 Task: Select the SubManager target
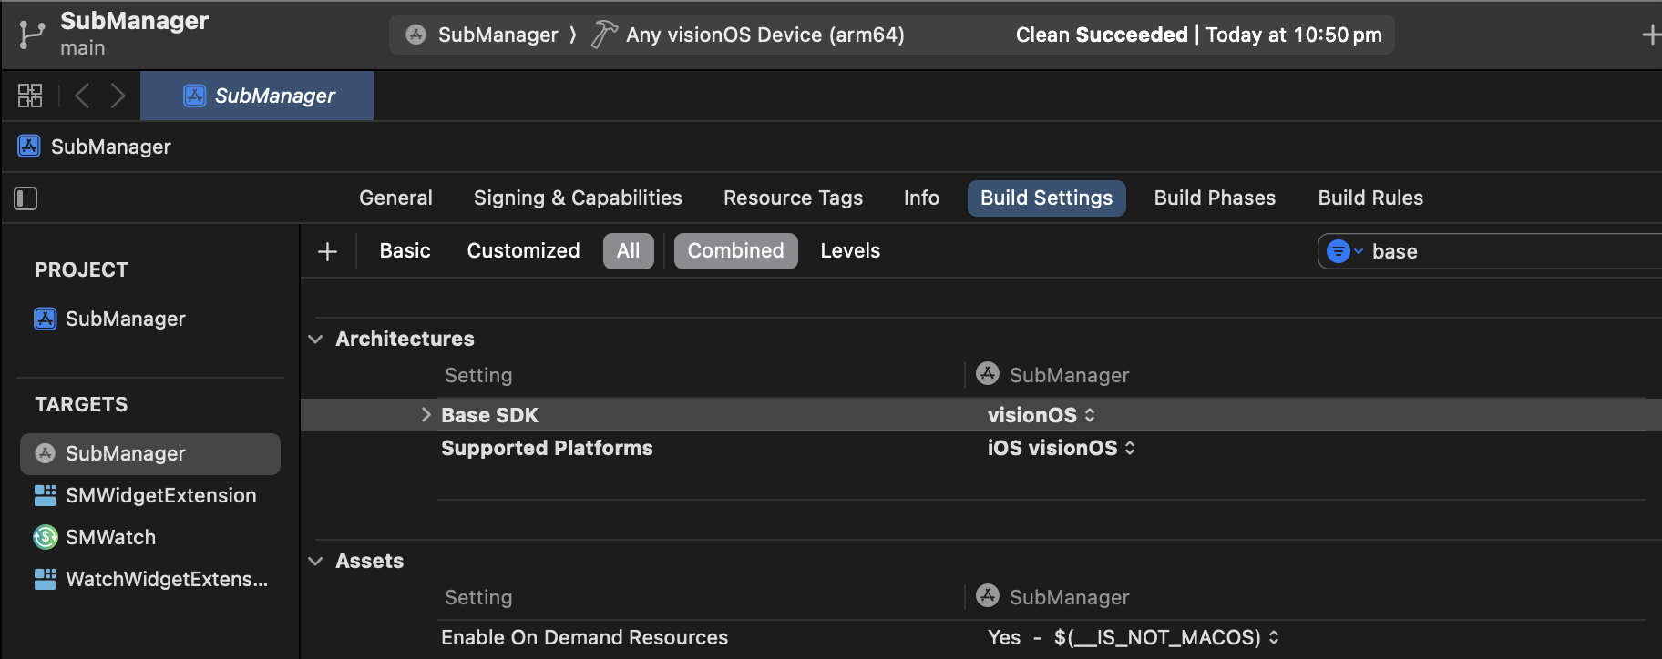point(150,453)
